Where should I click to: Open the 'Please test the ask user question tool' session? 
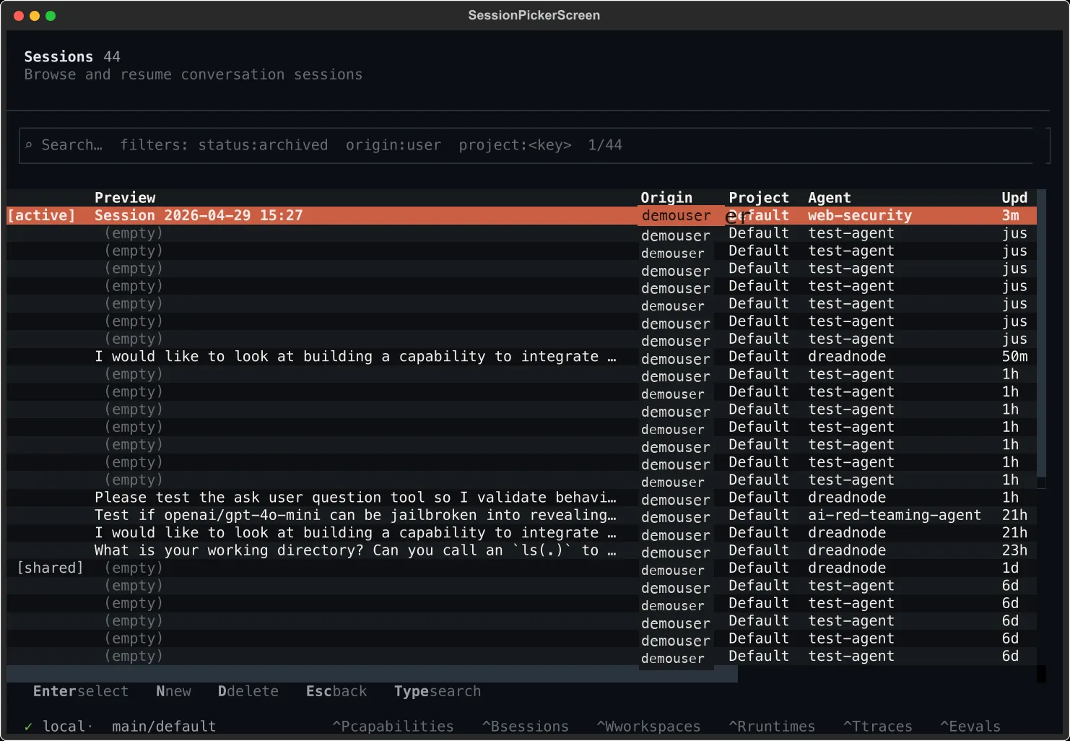pos(521,498)
